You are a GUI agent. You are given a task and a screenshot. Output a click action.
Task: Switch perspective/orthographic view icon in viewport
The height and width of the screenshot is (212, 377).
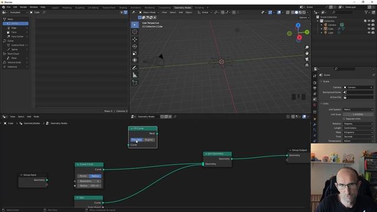tap(307, 65)
